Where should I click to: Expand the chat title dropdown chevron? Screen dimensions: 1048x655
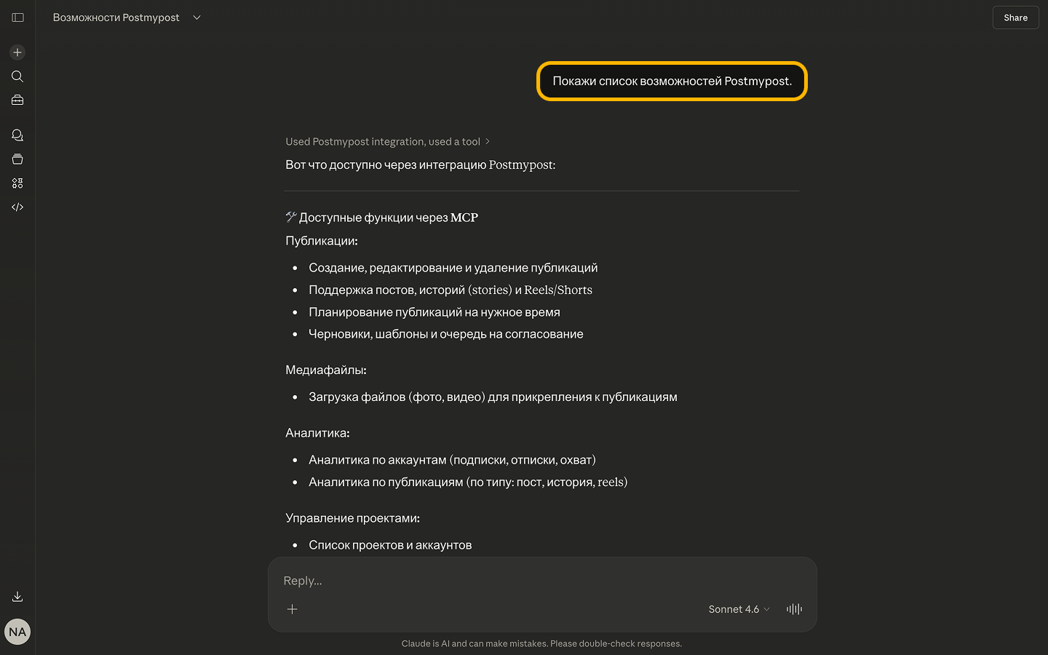[196, 17]
